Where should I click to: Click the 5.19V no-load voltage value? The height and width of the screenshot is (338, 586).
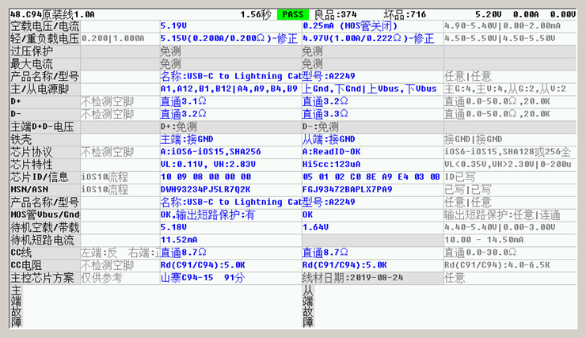(x=174, y=26)
